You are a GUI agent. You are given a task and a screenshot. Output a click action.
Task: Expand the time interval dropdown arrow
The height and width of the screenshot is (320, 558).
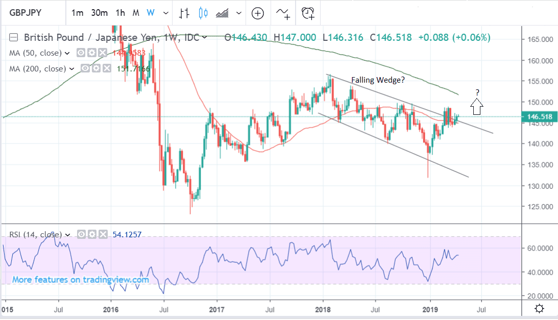point(165,13)
